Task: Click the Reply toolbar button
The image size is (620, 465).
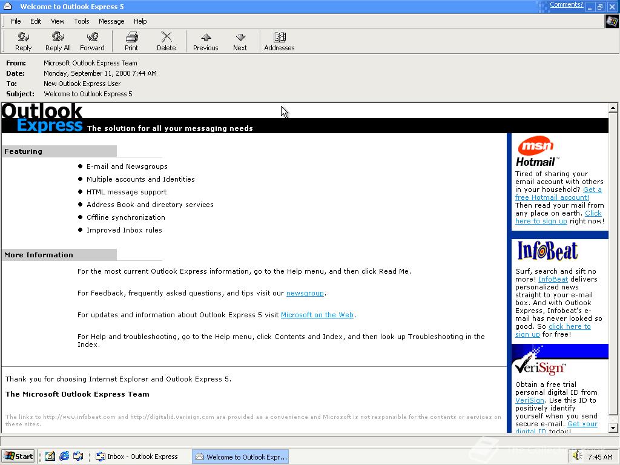Action: coord(24,41)
